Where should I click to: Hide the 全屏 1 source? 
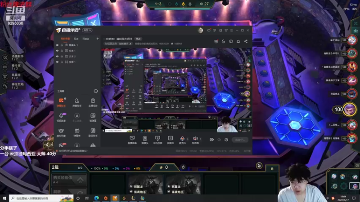57,62
